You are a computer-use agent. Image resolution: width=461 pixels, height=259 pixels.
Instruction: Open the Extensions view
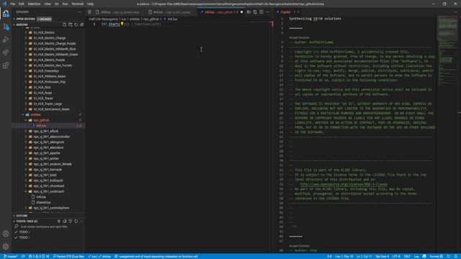pyautogui.click(x=6, y=65)
